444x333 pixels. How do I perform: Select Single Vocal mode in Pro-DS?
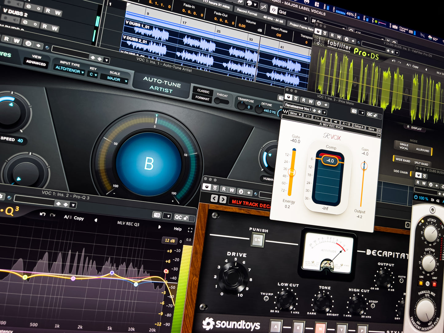tap(404, 146)
